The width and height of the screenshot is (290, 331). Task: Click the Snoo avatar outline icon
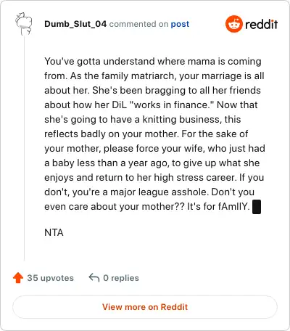[24, 24]
